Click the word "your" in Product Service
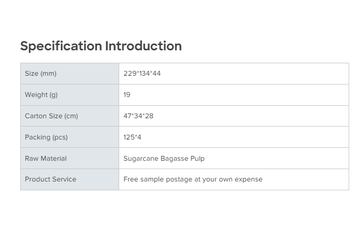358x251 pixels. tap(212, 179)
